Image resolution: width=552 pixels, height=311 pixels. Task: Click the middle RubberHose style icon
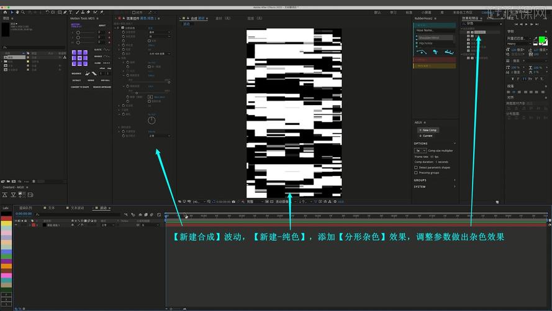click(435, 52)
